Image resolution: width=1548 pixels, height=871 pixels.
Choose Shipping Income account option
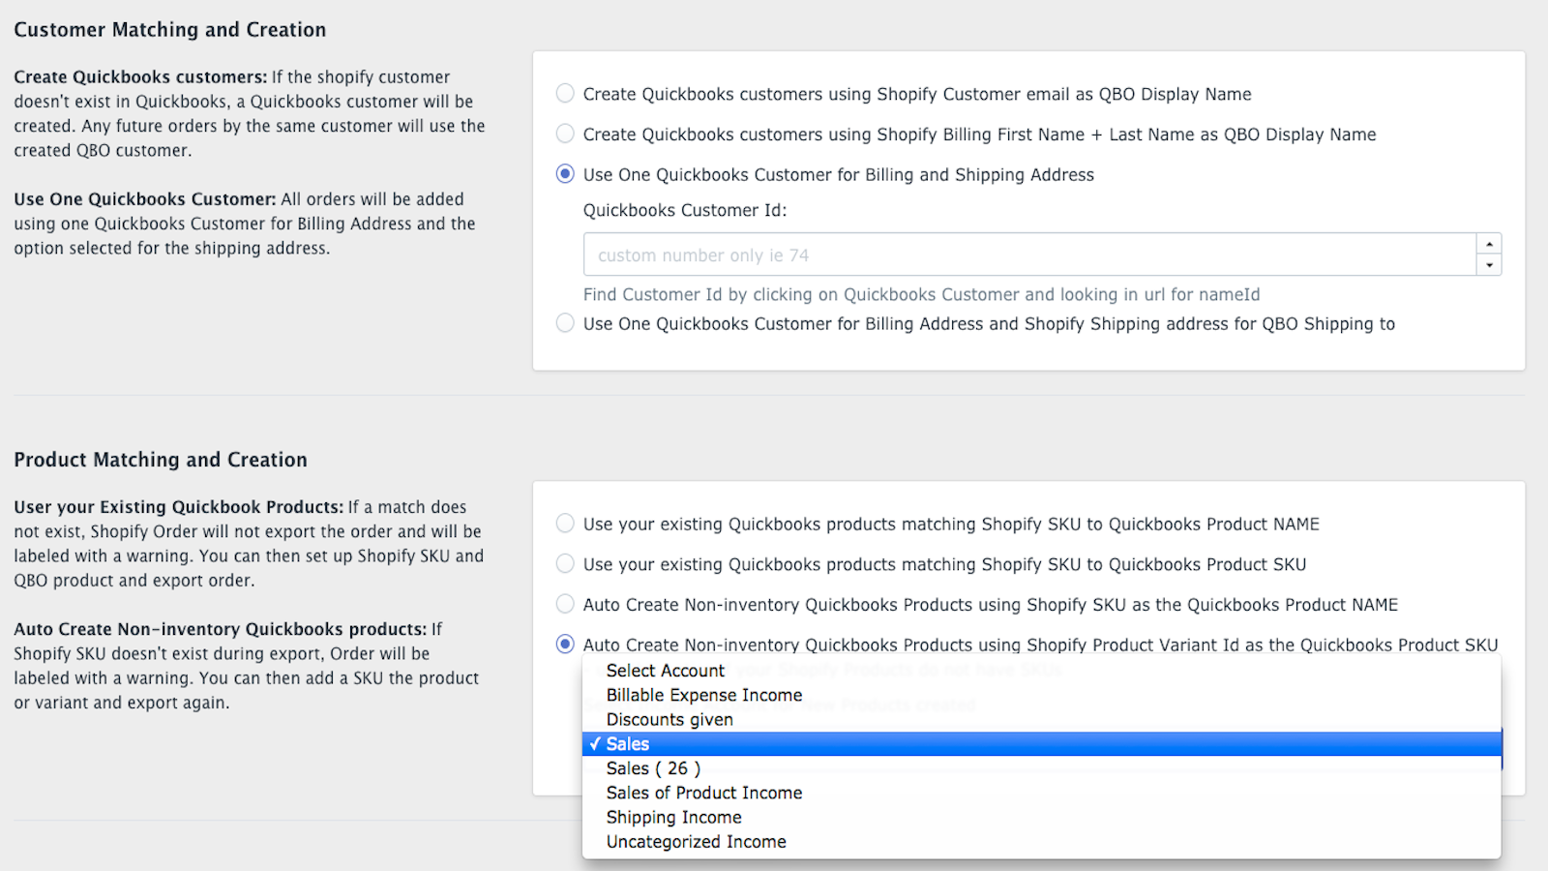click(x=1042, y=818)
